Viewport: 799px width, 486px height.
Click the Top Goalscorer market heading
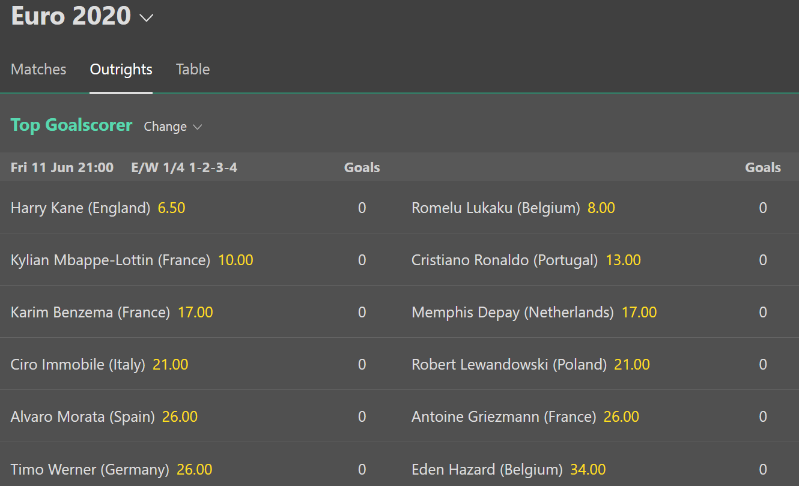pos(71,125)
